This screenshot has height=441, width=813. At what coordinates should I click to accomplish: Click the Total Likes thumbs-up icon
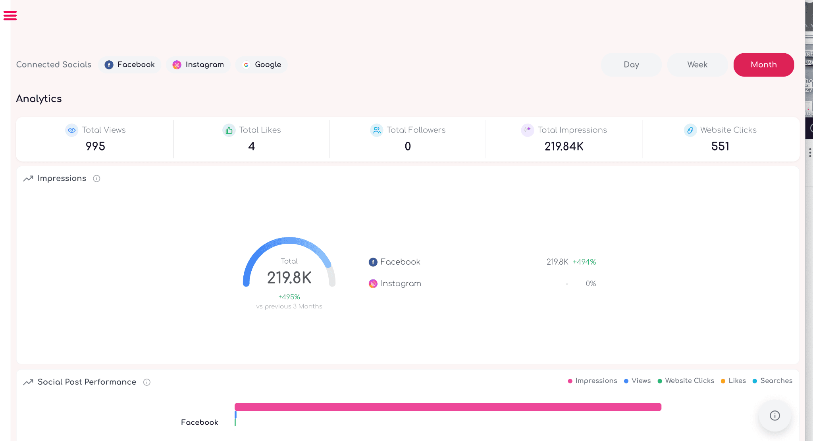click(229, 130)
